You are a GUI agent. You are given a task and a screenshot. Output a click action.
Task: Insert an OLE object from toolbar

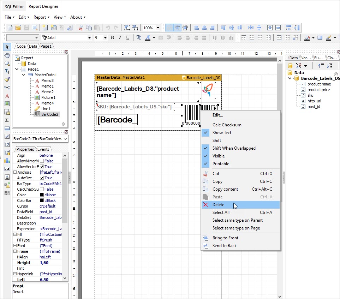[x=7, y=169]
